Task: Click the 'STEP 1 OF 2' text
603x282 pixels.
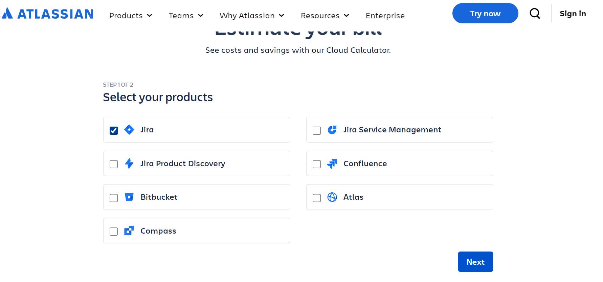Action: 118,85
